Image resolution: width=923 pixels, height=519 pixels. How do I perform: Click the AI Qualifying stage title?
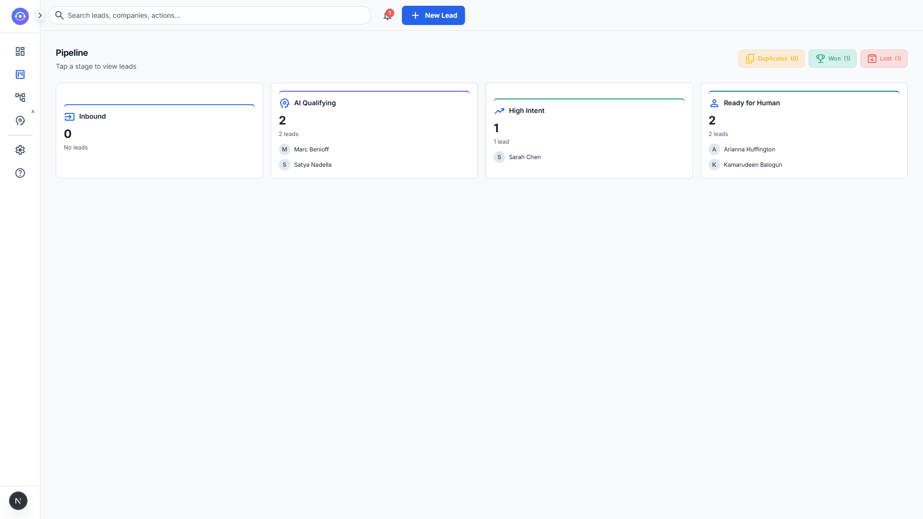click(315, 103)
